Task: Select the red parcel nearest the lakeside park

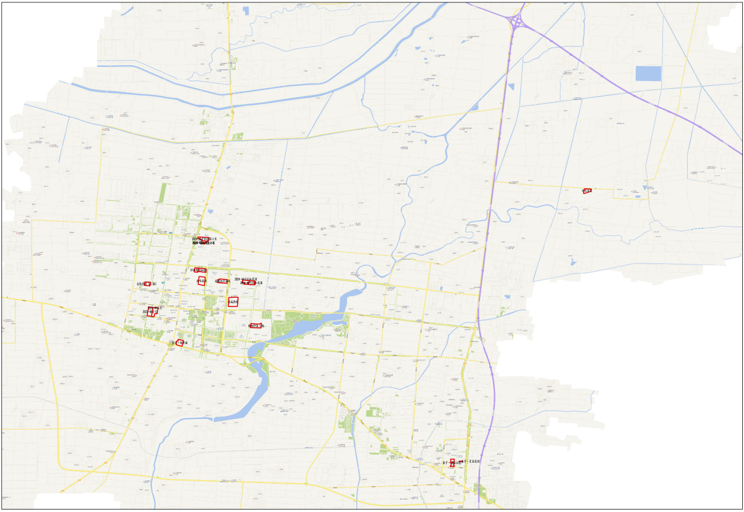Action: pos(256,326)
